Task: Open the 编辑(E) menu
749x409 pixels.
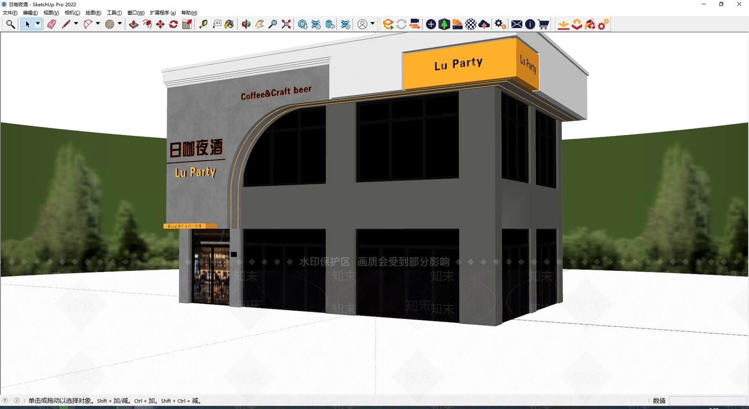Action: 30,13
